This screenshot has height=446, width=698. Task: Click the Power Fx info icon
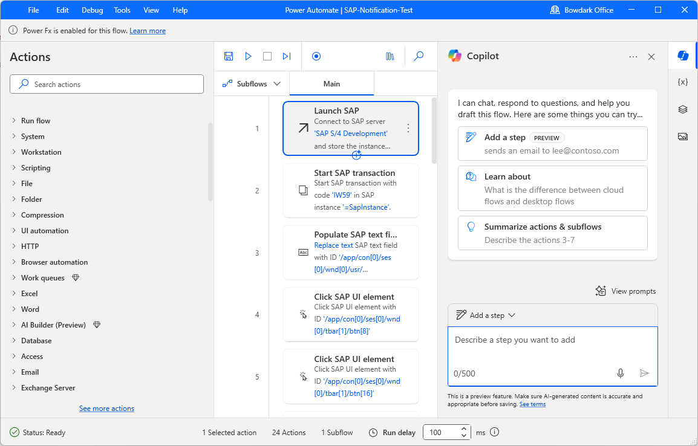pos(13,30)
